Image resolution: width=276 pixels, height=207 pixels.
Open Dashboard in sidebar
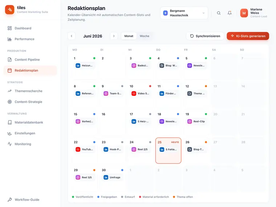30,28
